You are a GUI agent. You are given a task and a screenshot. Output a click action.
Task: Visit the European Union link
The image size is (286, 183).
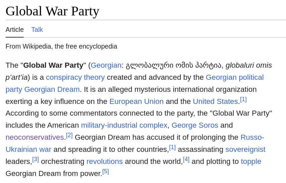point(136,101)
